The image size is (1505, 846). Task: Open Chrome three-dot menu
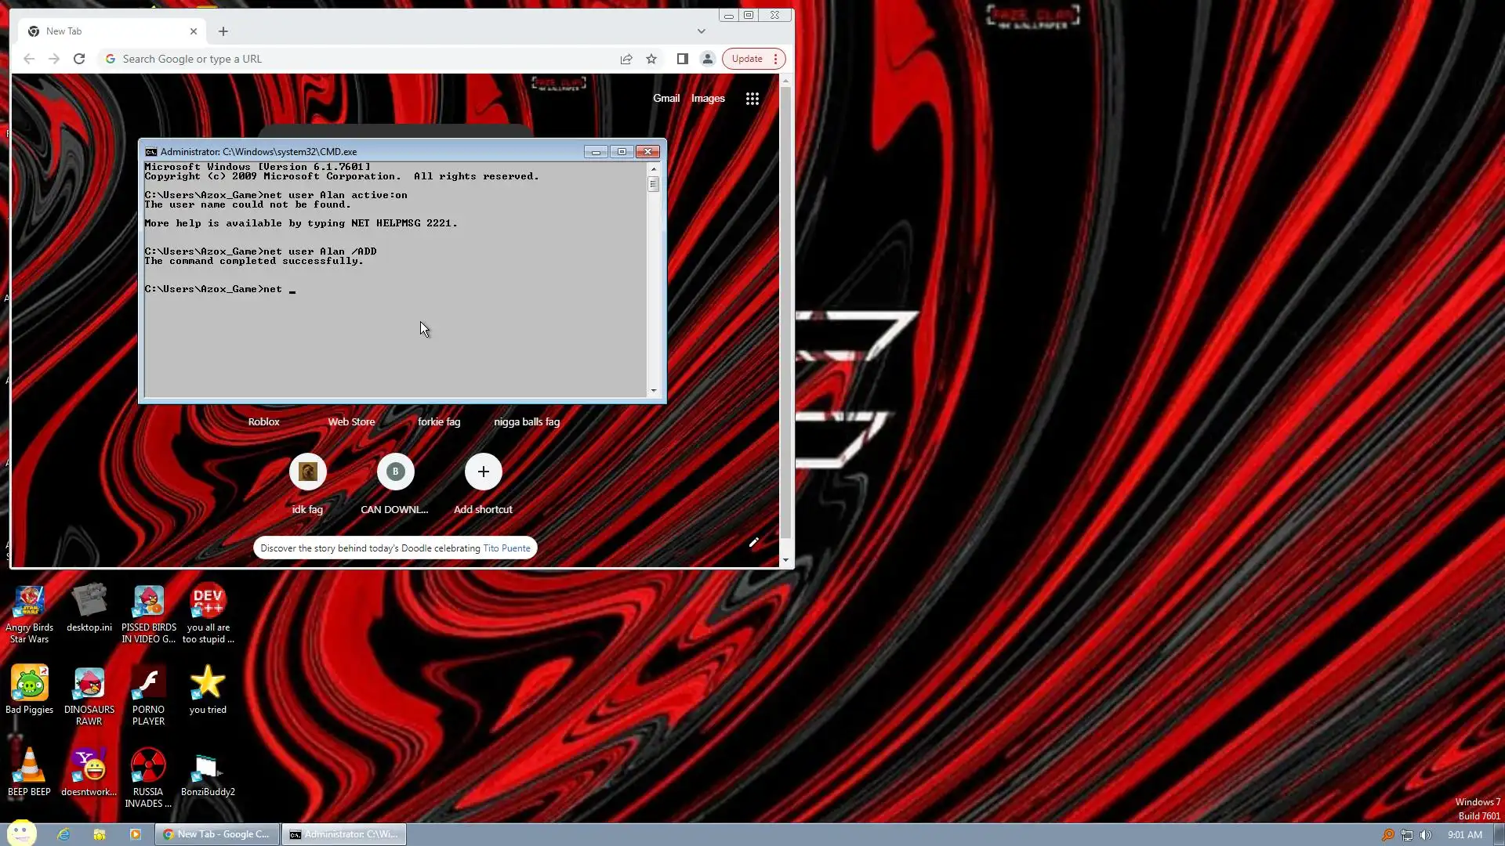tap(775, 59)
